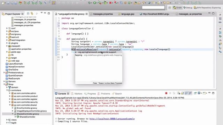Click the Open Console icon
This screenshot has height=125, width=223.
pos(204,93)
